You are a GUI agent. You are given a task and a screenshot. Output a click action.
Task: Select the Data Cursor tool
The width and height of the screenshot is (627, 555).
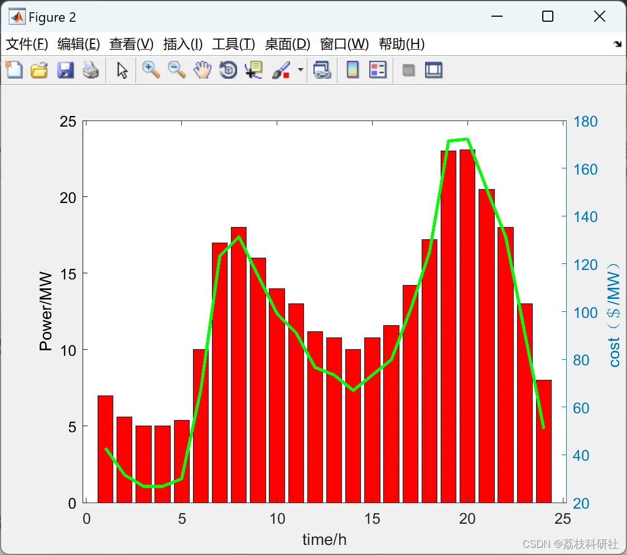[254, 70]
